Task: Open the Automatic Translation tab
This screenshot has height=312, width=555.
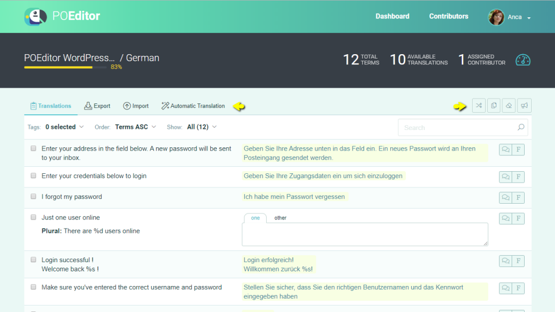Action: [x=193, y=106]
